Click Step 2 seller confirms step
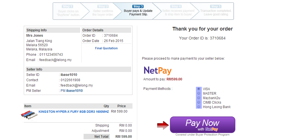Image resolution: width=282 pixels, height=140 pixels. [x=103, y=11]
